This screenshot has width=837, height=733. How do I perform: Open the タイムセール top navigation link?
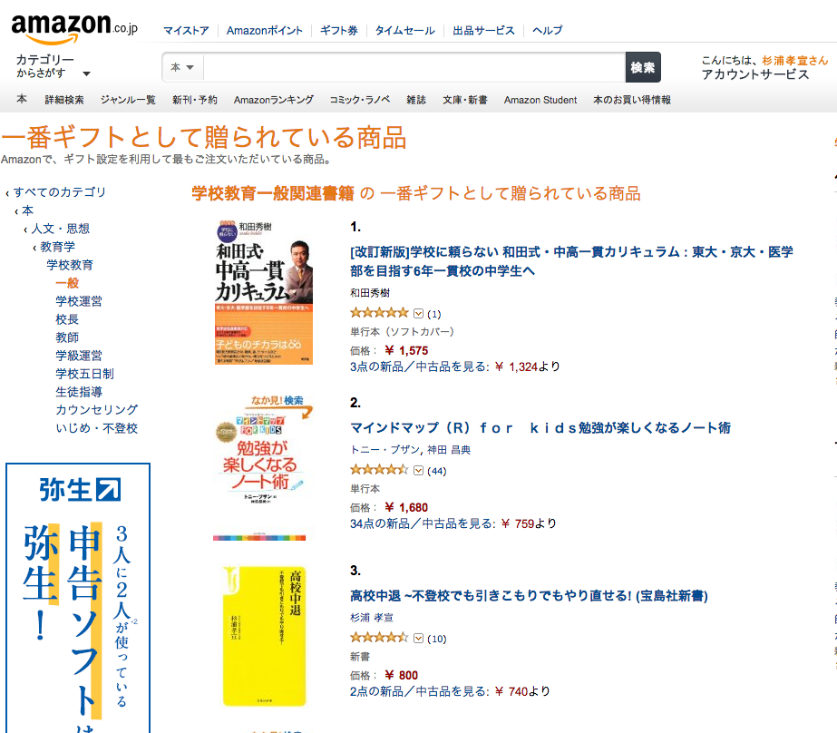click(404, 31)
